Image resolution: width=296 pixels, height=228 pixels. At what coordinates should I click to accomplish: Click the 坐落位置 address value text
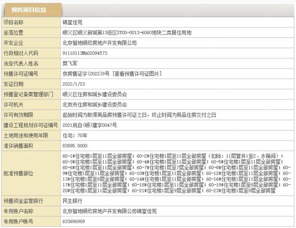[x=127, y=33]
